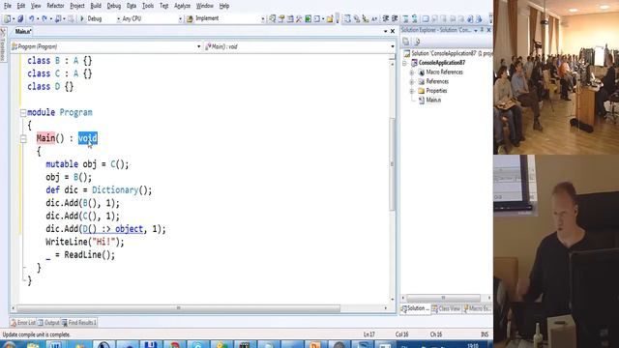This screenshot has width=619, height=348.
Task: Click the Display Object Member List icon
Action: click(x=347, y=18)
